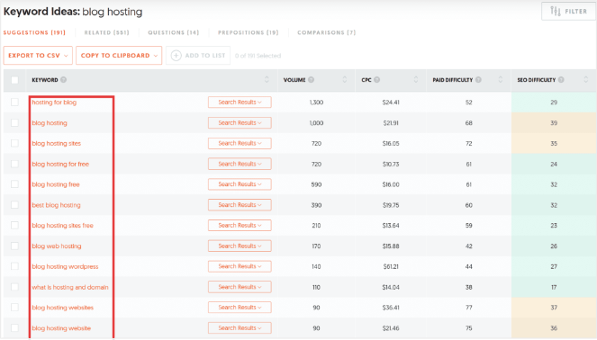The width and height of the screenshot is (597, 340).
Task: Open the Filter options
Action: tap(568, 12)
